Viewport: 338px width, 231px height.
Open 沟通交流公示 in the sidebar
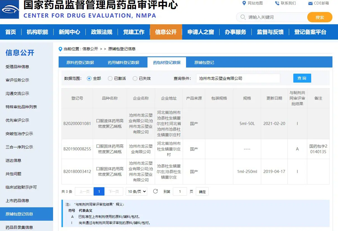(x=17, y=93)
